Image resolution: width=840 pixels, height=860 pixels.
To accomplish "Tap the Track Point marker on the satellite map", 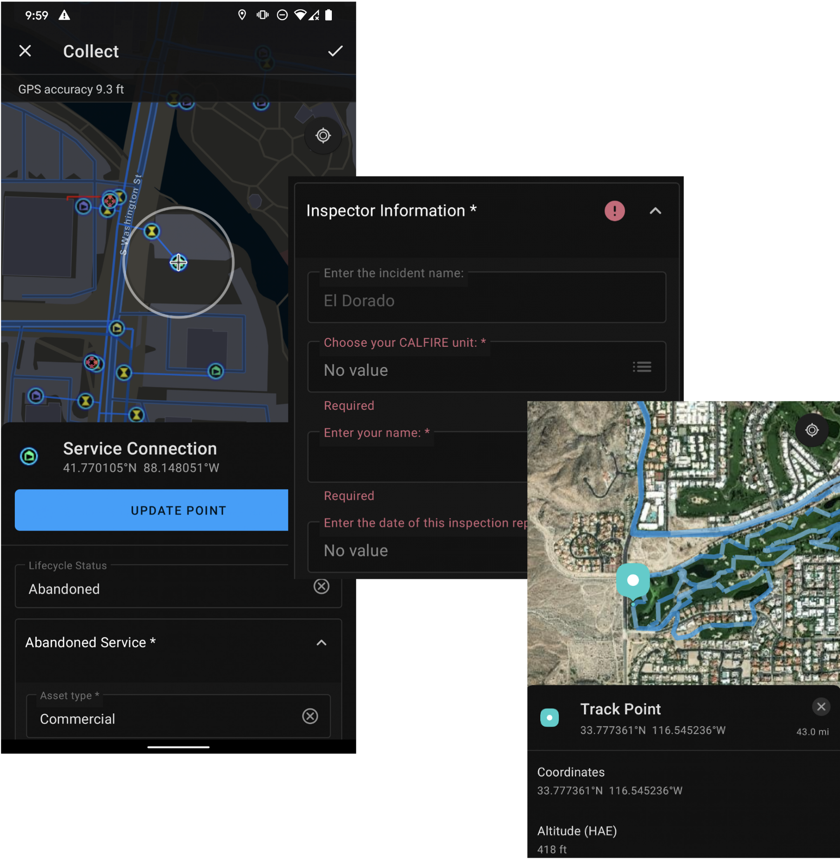I will [x=632, y=580].
